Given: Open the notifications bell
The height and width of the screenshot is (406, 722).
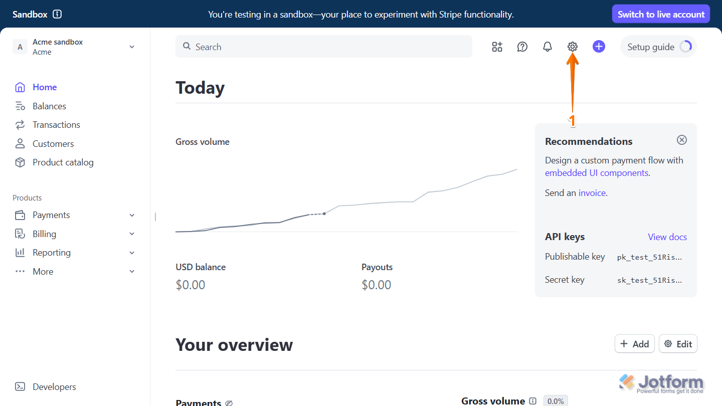Looking at the screenshot, I should (547, 47).
